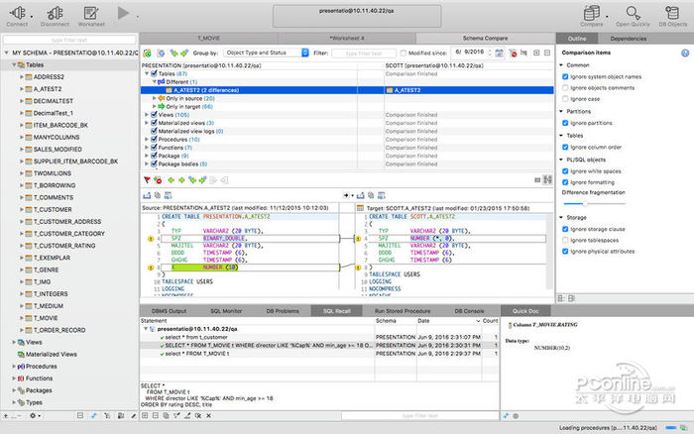
Task: Click the red filter funnel icon
Action: click(147, 180)
